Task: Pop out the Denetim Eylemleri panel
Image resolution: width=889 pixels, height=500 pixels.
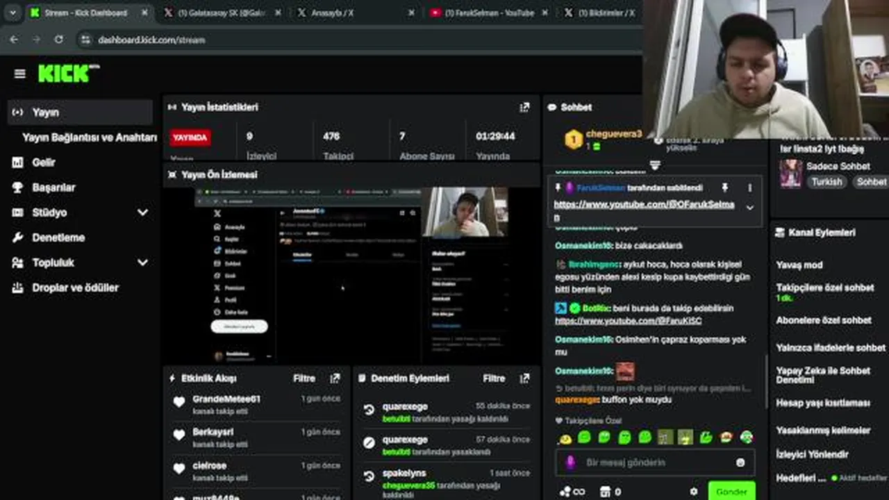Action: [524, 378]
